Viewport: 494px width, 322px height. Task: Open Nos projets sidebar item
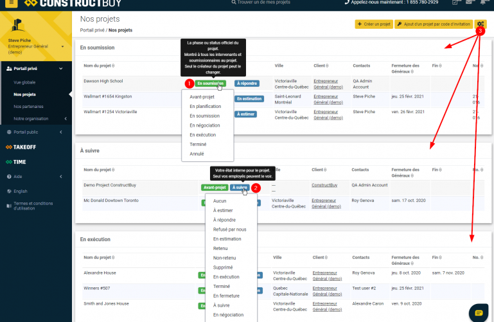(24, 94)
